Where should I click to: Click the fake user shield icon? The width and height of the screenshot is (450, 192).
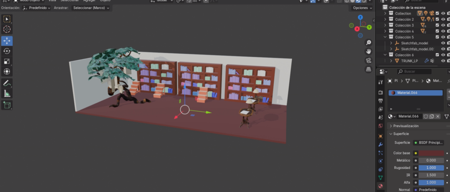(426, 117)
